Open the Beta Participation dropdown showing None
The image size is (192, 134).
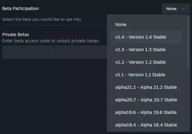(x=176, y=9)
